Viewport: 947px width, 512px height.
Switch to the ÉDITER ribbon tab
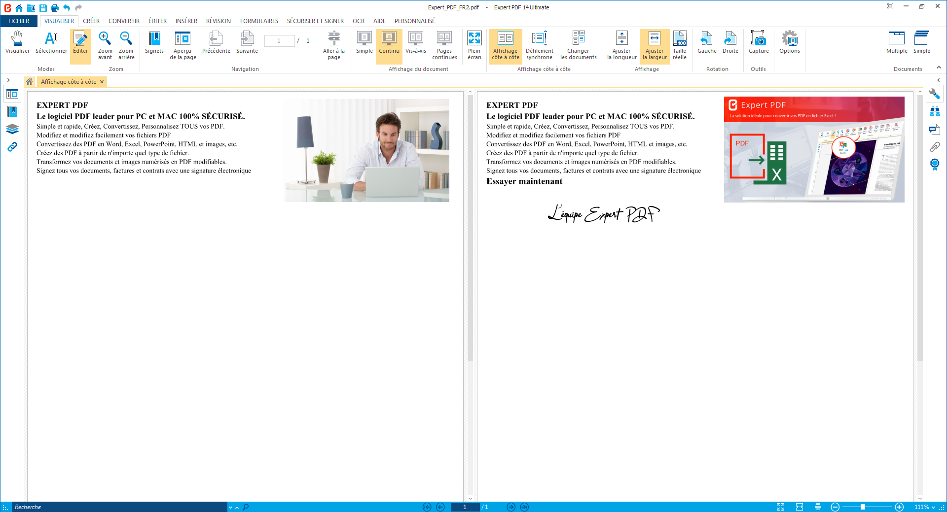coord(157,21)
